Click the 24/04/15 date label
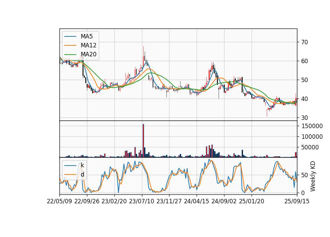The height and width of the screenshot is (237, 330). click(x=197, y=201)
